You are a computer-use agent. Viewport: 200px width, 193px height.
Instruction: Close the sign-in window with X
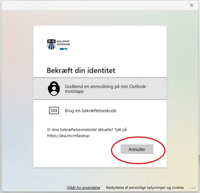click(x=191, y=5)
